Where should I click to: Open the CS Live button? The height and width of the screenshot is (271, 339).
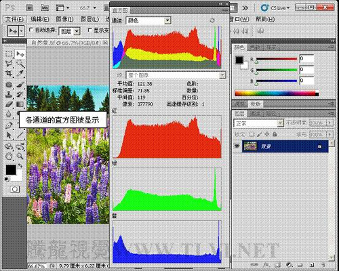point(275,8)
